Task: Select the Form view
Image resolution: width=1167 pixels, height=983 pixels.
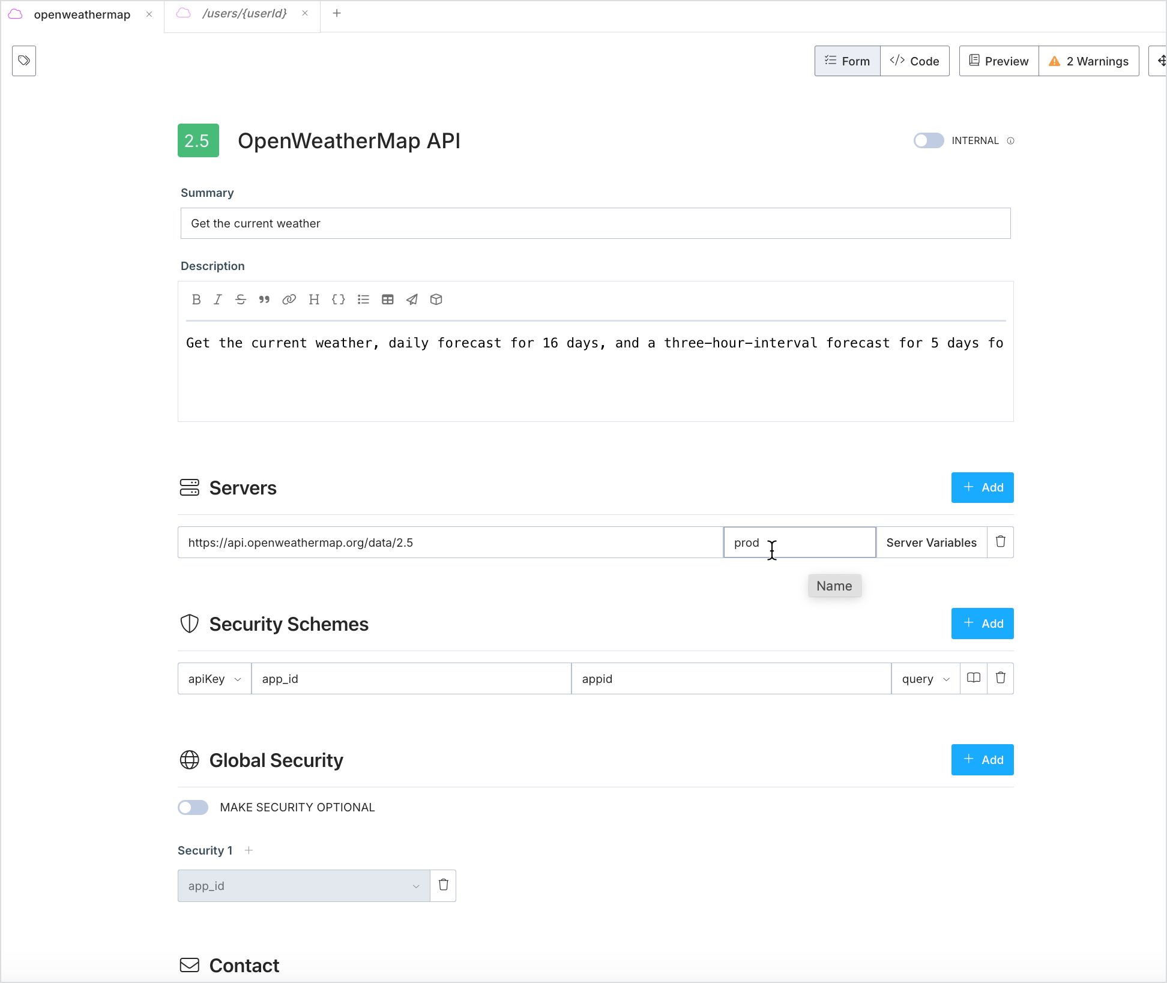Action: pyautogui.click(x=848, y=61)
